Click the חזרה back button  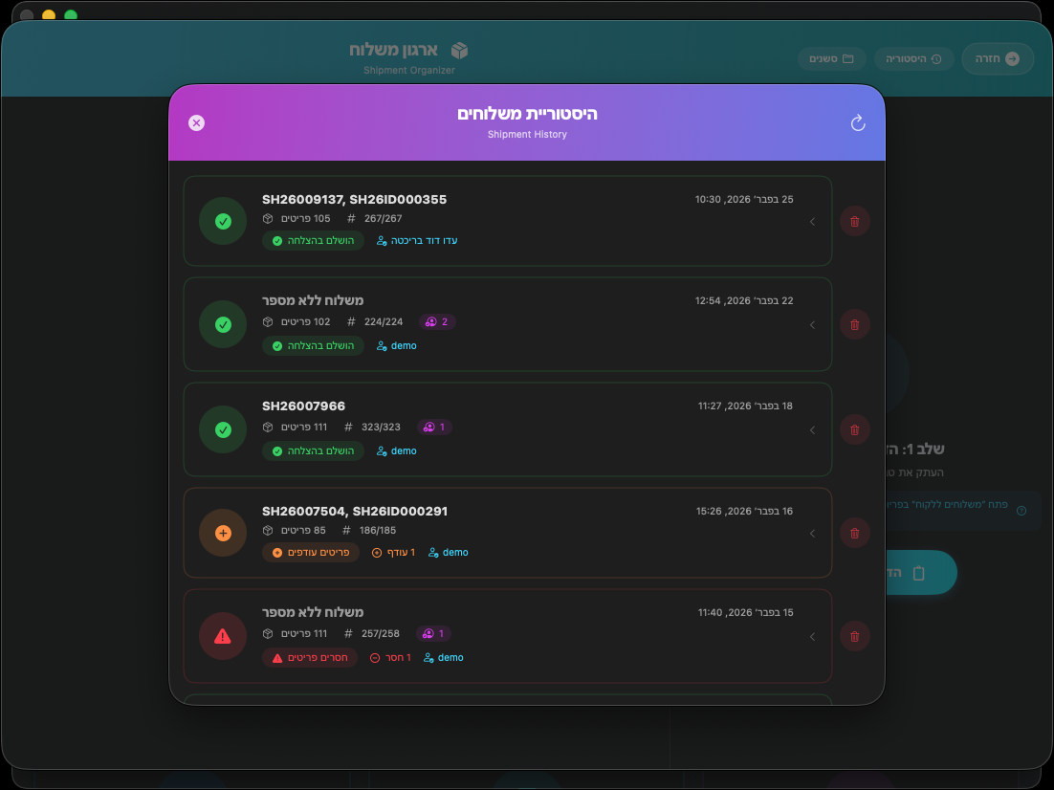coord(997,58)
